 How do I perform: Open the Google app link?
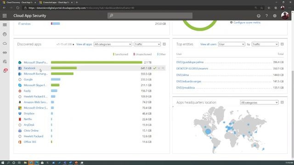point(28,79)
